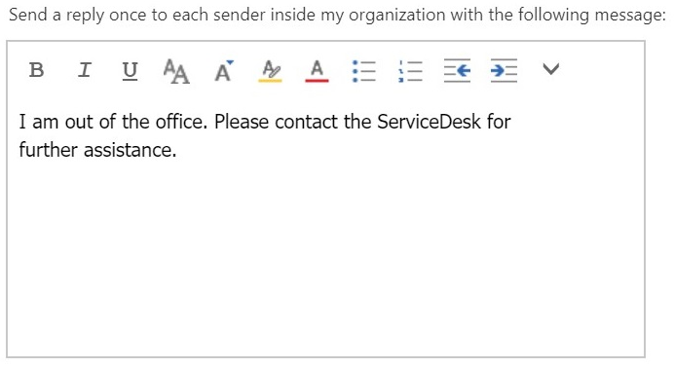Click the word "further" on the second line

[48, 151]
